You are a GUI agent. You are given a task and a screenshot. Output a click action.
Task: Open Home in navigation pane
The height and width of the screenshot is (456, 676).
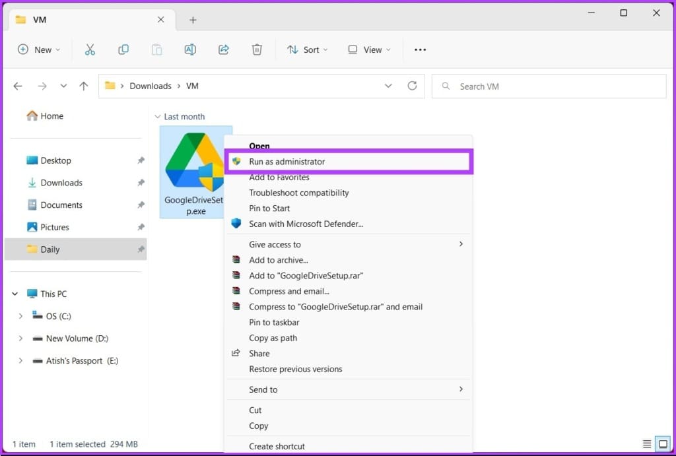click(x=45, y=116)
